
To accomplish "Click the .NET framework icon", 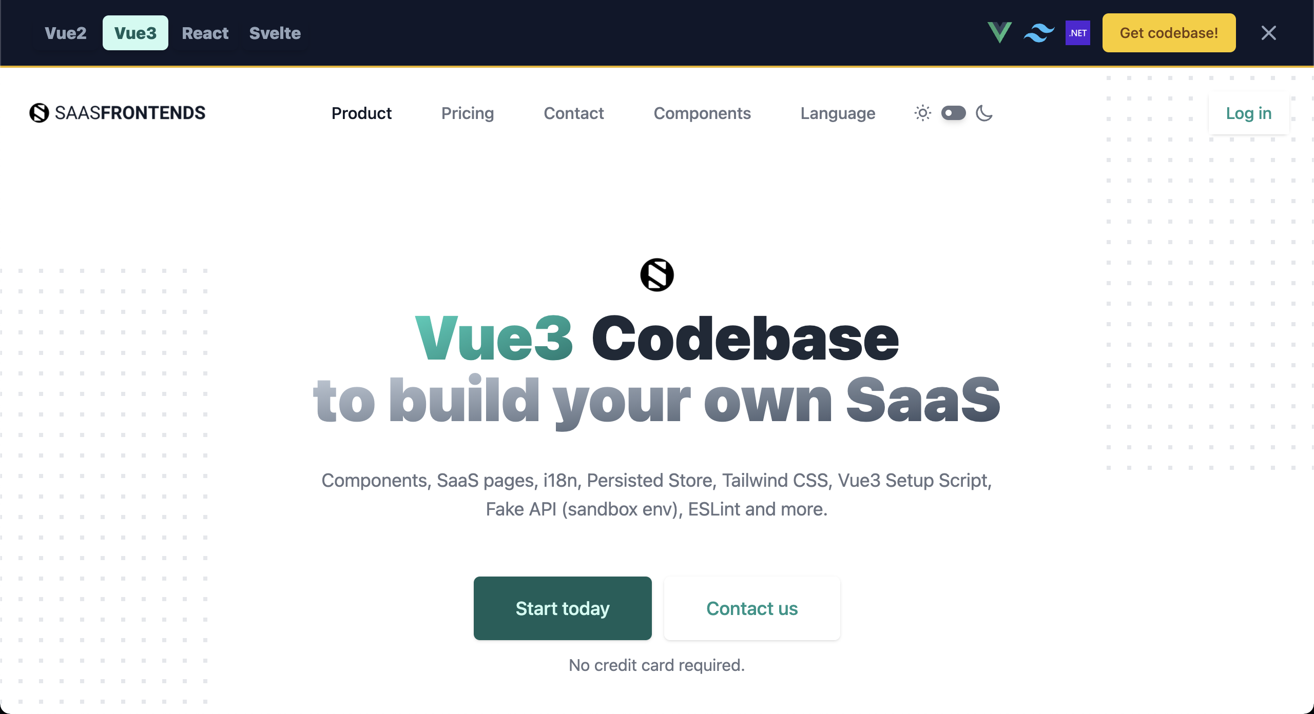I will tap(1077, 32).
